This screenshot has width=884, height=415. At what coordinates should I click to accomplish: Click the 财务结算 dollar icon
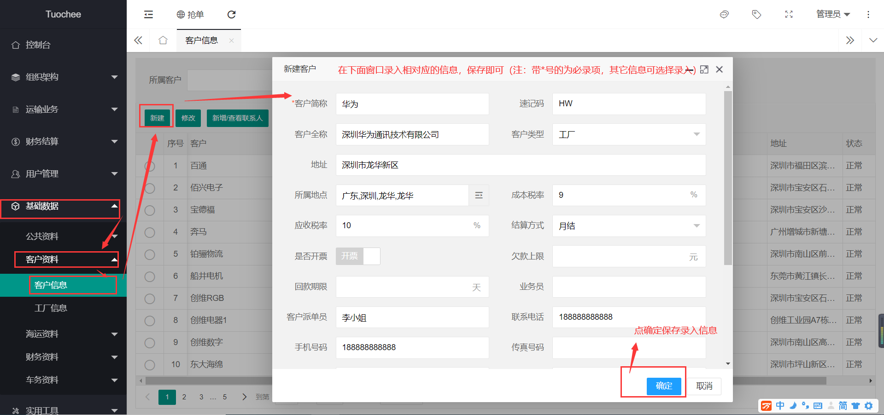[x=16, y=142]
